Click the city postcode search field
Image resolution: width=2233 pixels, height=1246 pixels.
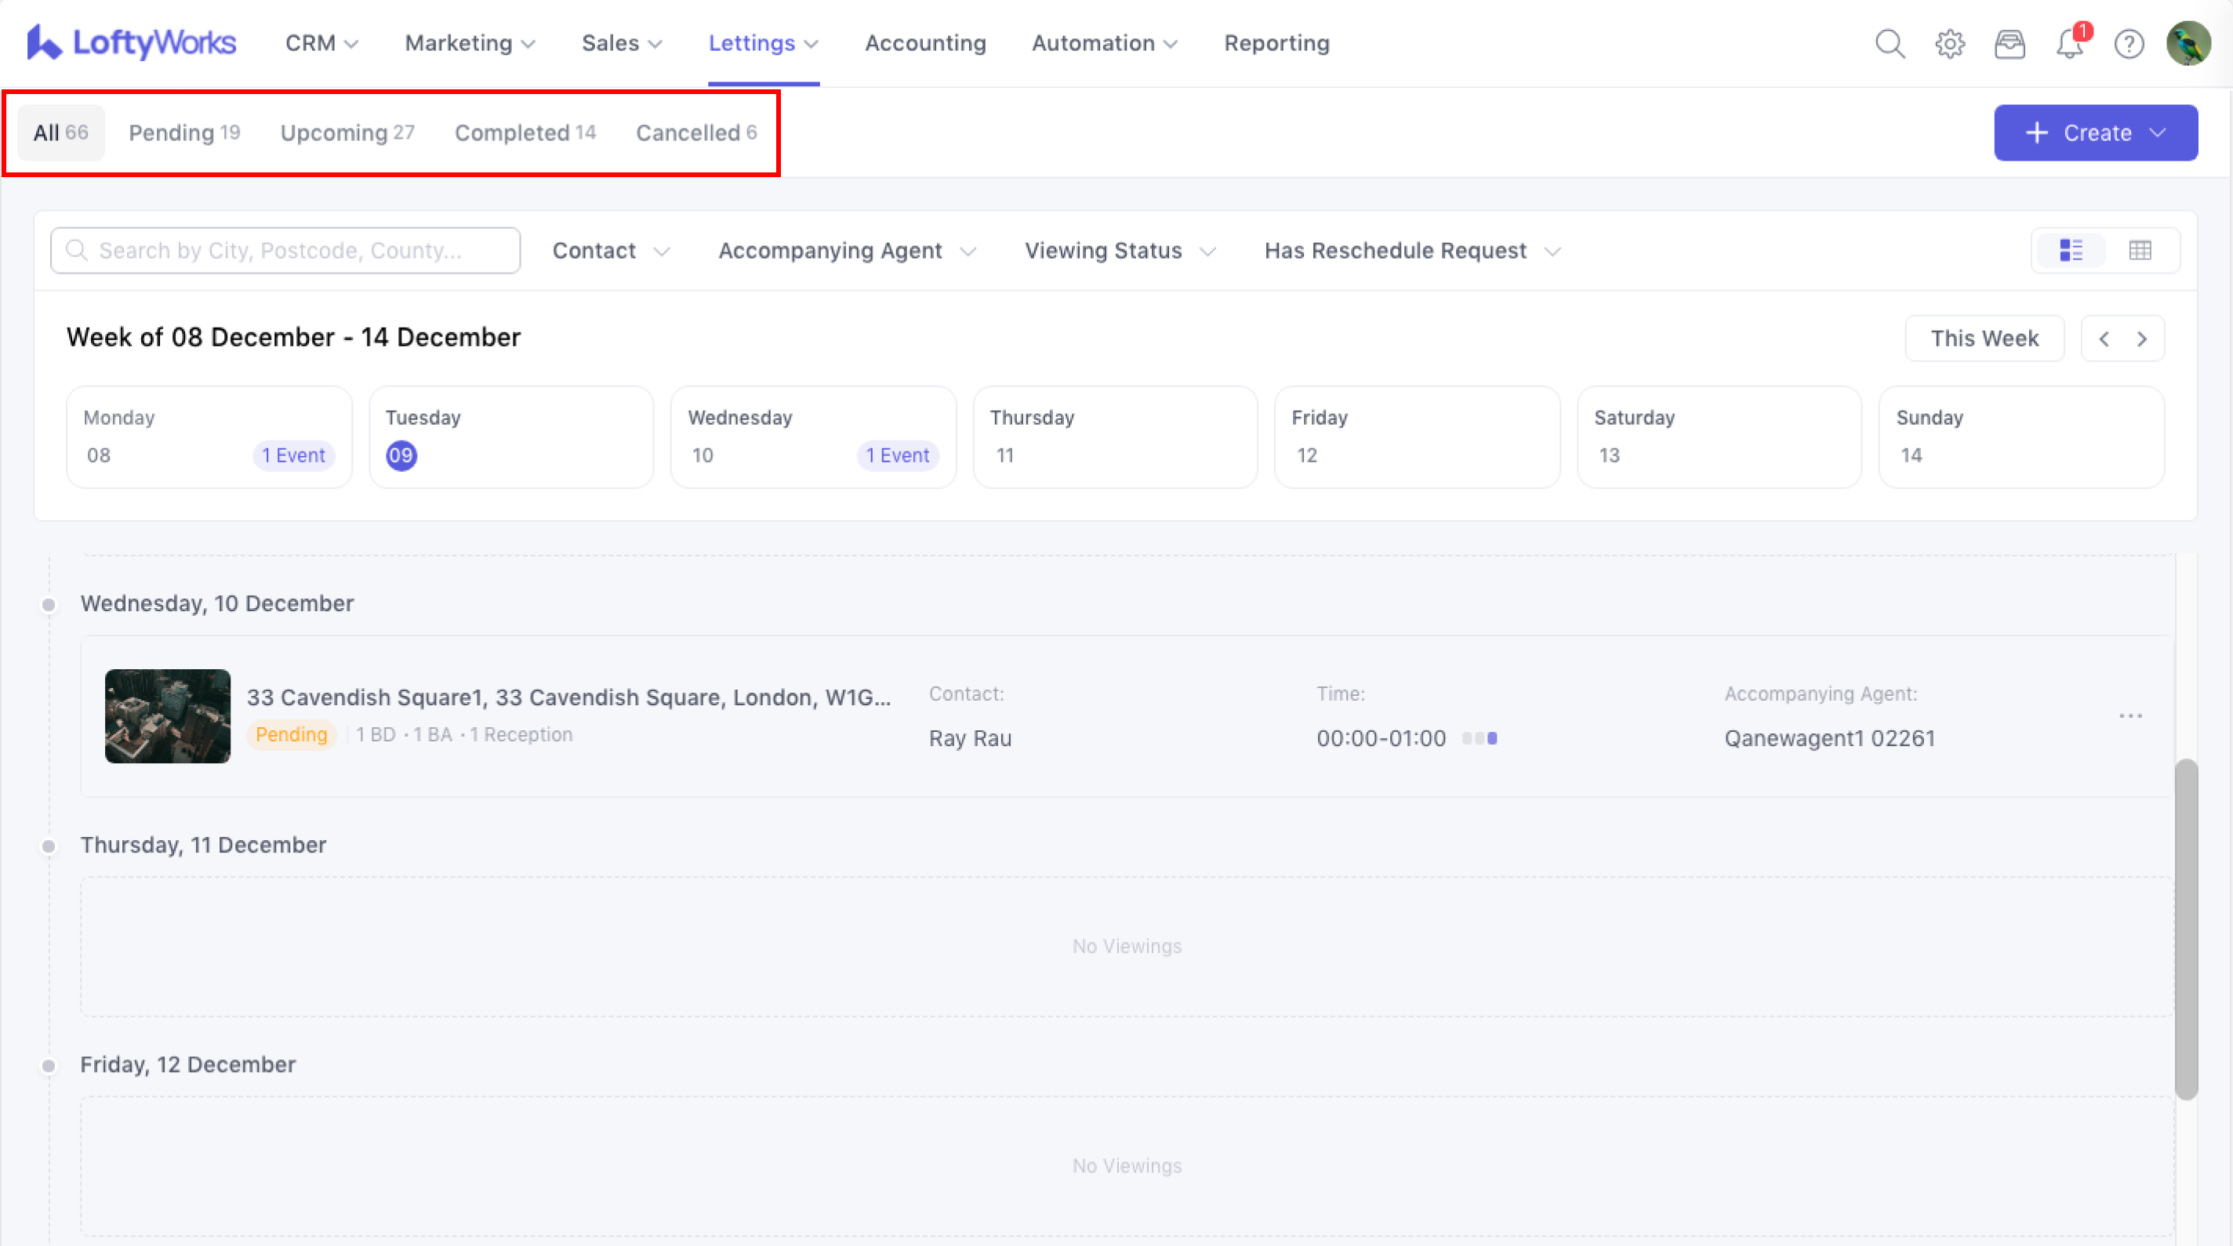[286, 252]
